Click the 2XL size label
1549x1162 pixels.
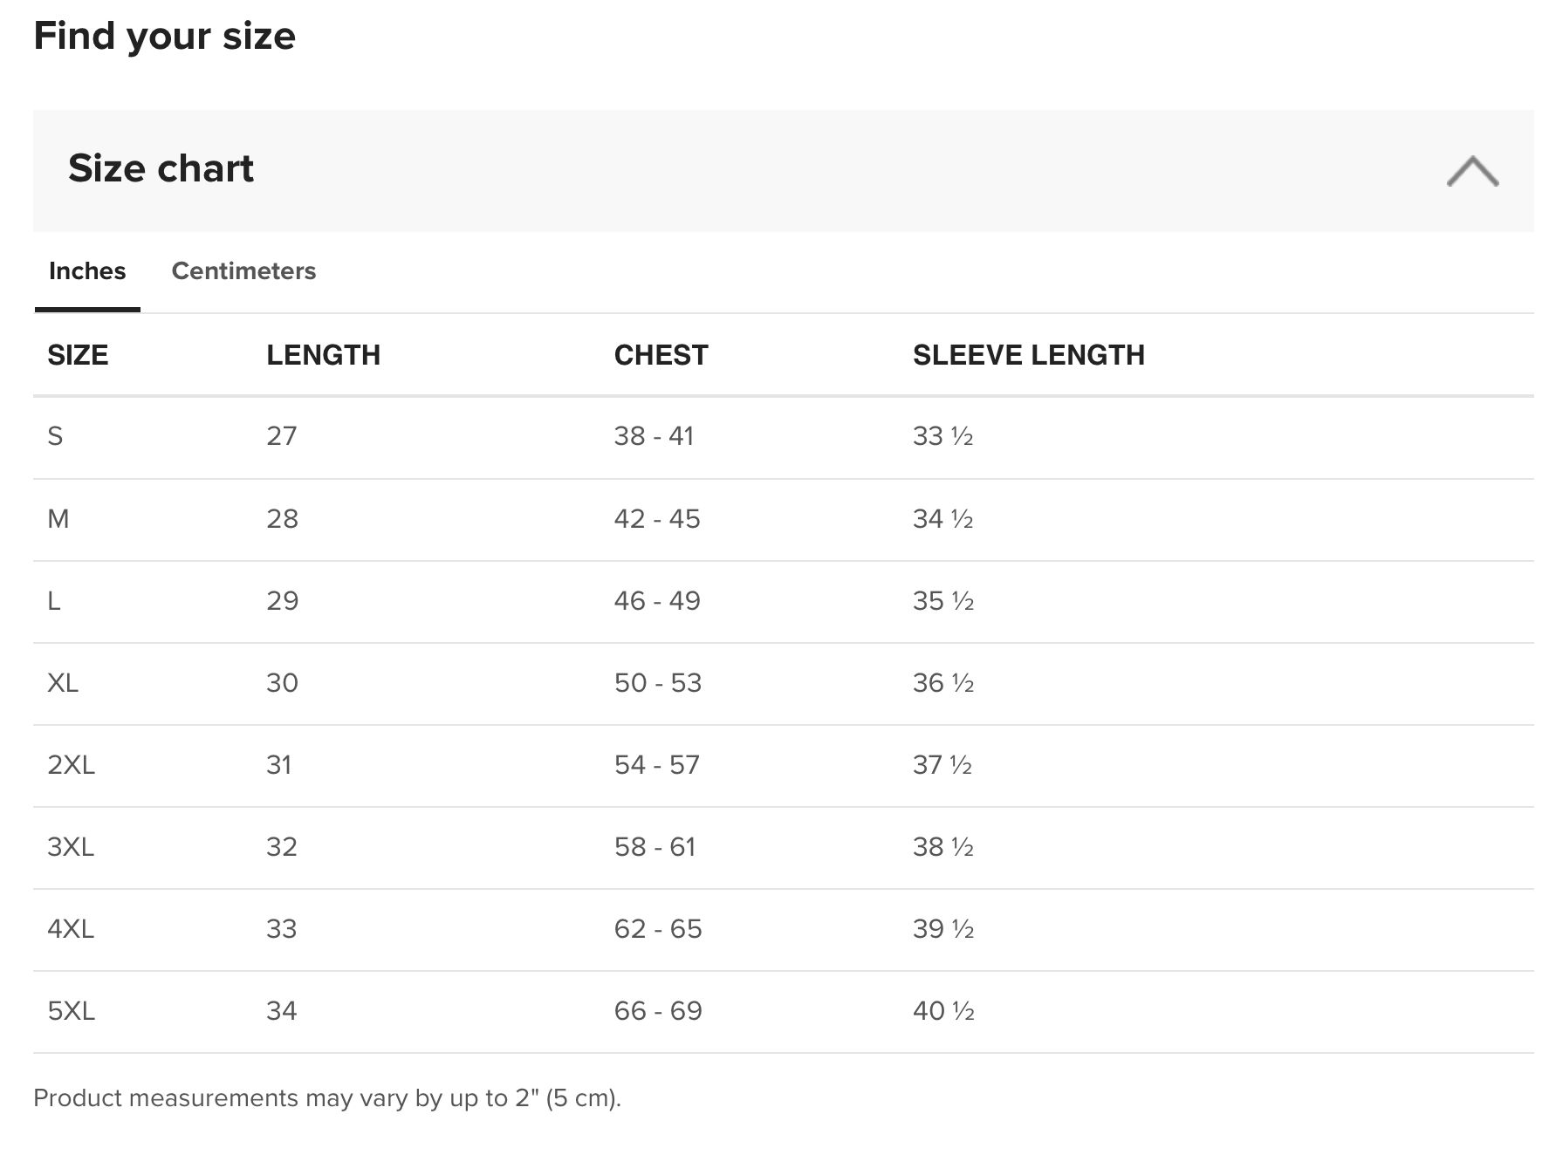(x=71, y=765)
